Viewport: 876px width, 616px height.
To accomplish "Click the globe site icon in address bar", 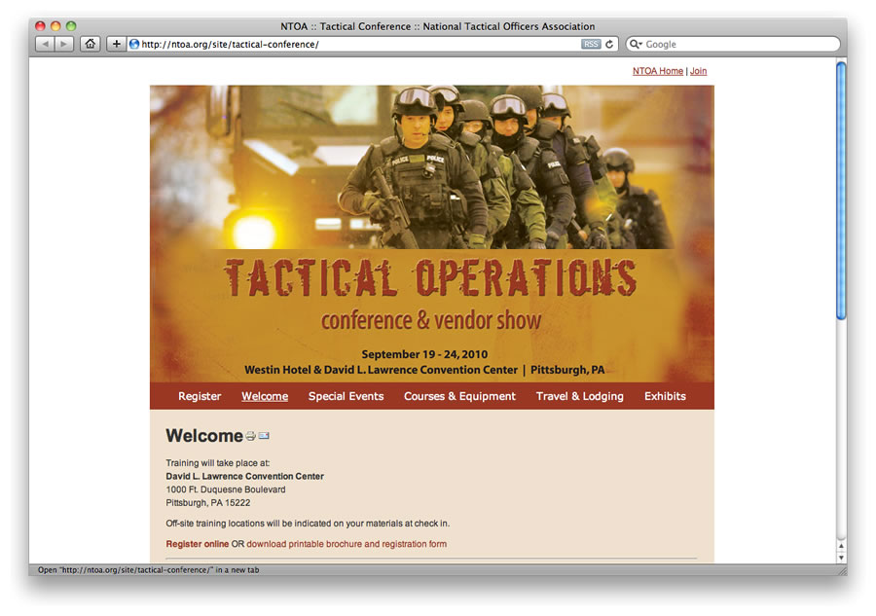I will click(x=134, y=44).
